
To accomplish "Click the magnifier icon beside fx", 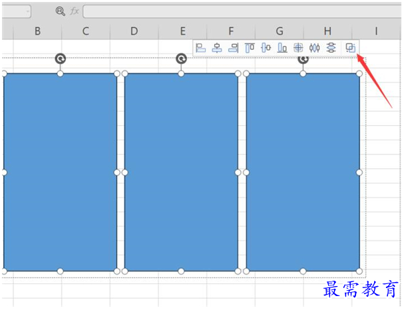I will pyautogui.click(x=60, y=11).
